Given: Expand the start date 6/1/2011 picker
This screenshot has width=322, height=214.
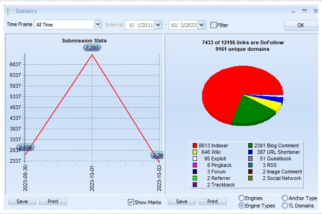Looking at the screenshot, I should click(158, 25).
